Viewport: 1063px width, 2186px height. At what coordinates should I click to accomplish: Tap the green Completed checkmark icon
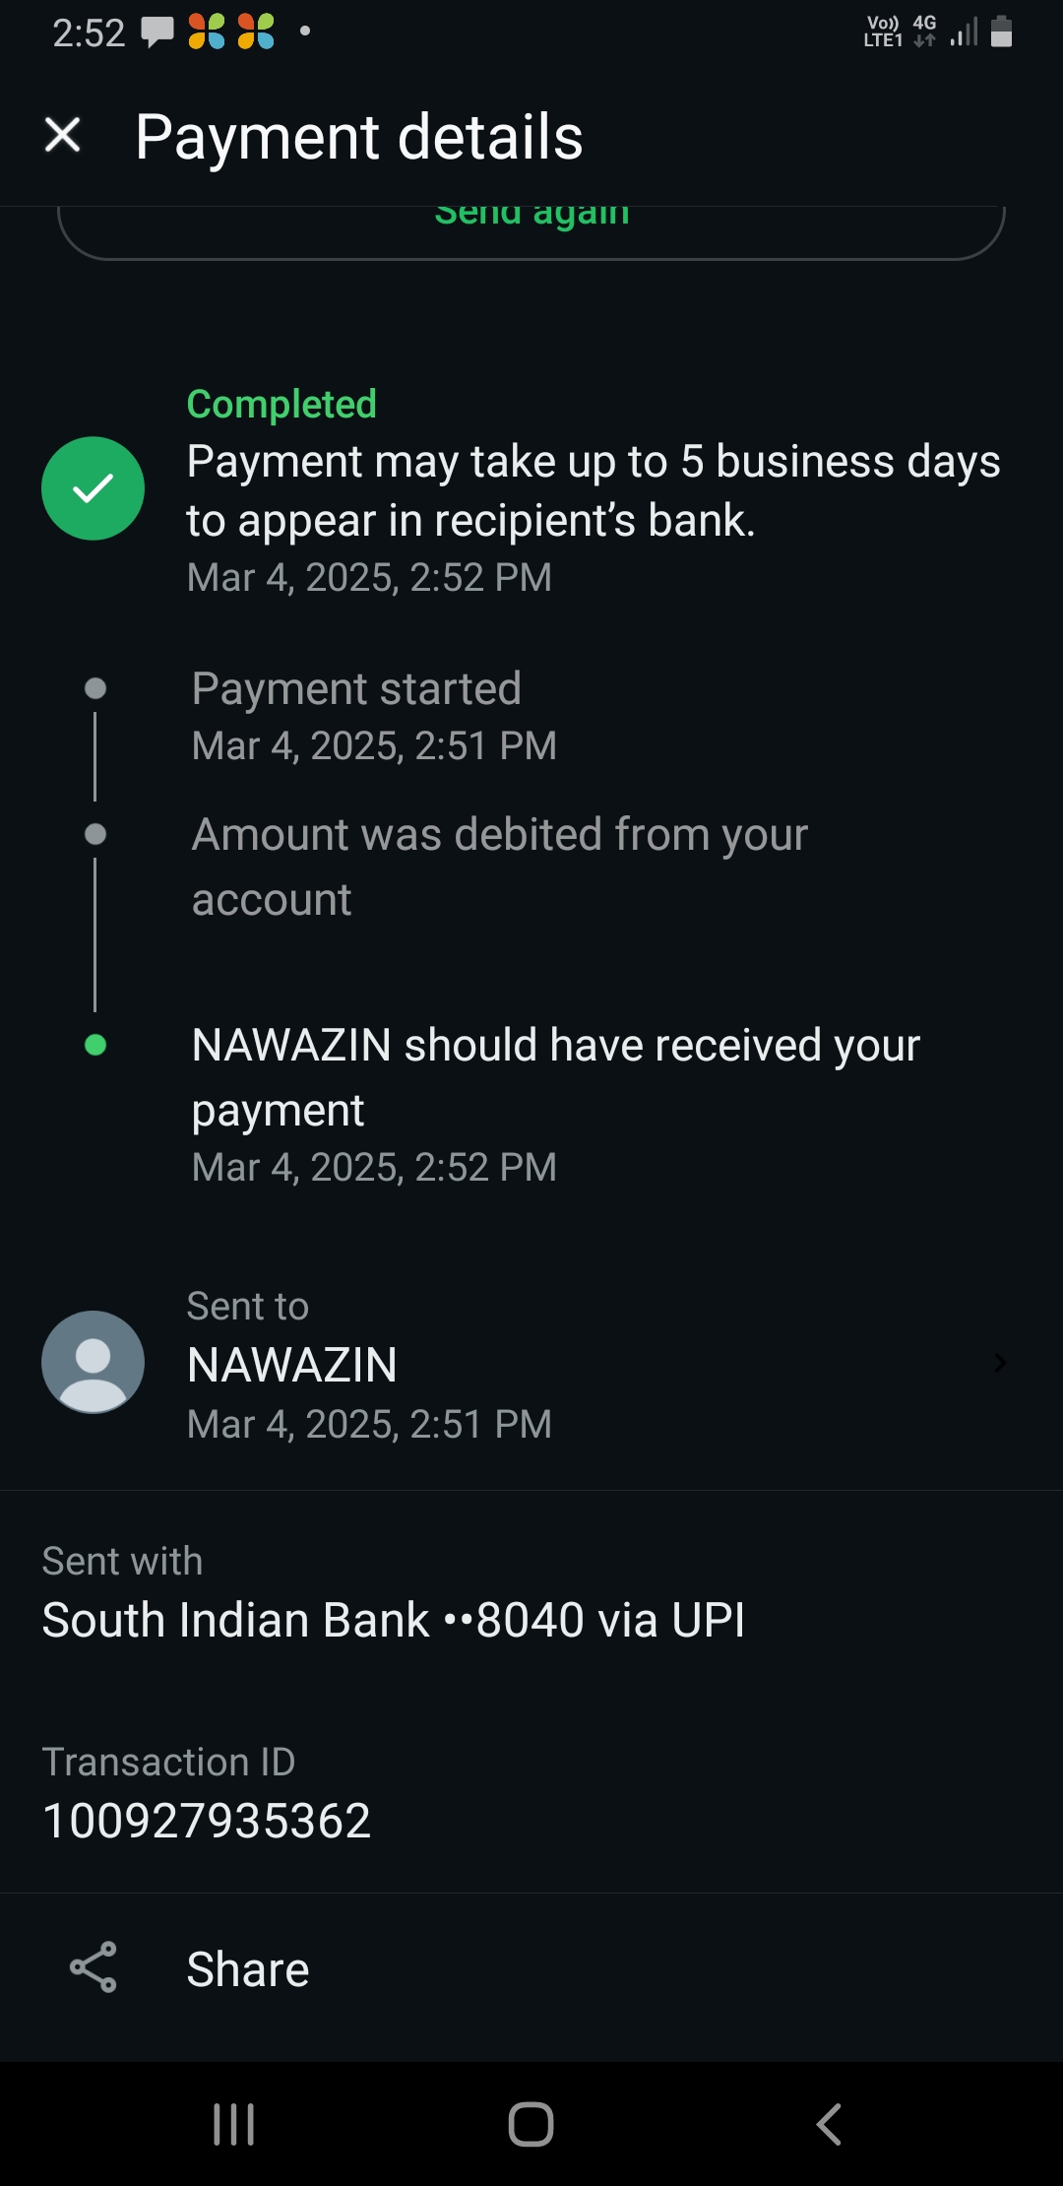click(94, 488)
